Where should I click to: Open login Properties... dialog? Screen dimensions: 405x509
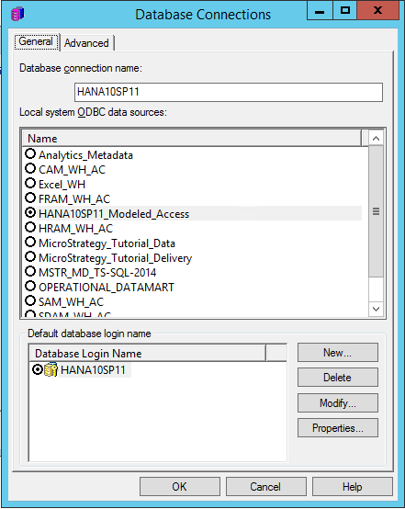[338, 428]
